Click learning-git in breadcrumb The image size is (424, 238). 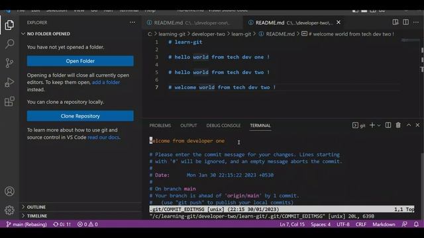click(x=172, y=34)
